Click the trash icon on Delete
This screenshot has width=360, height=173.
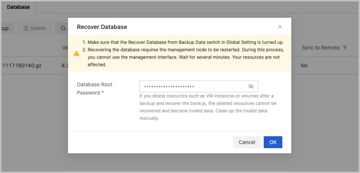point(26,29)
